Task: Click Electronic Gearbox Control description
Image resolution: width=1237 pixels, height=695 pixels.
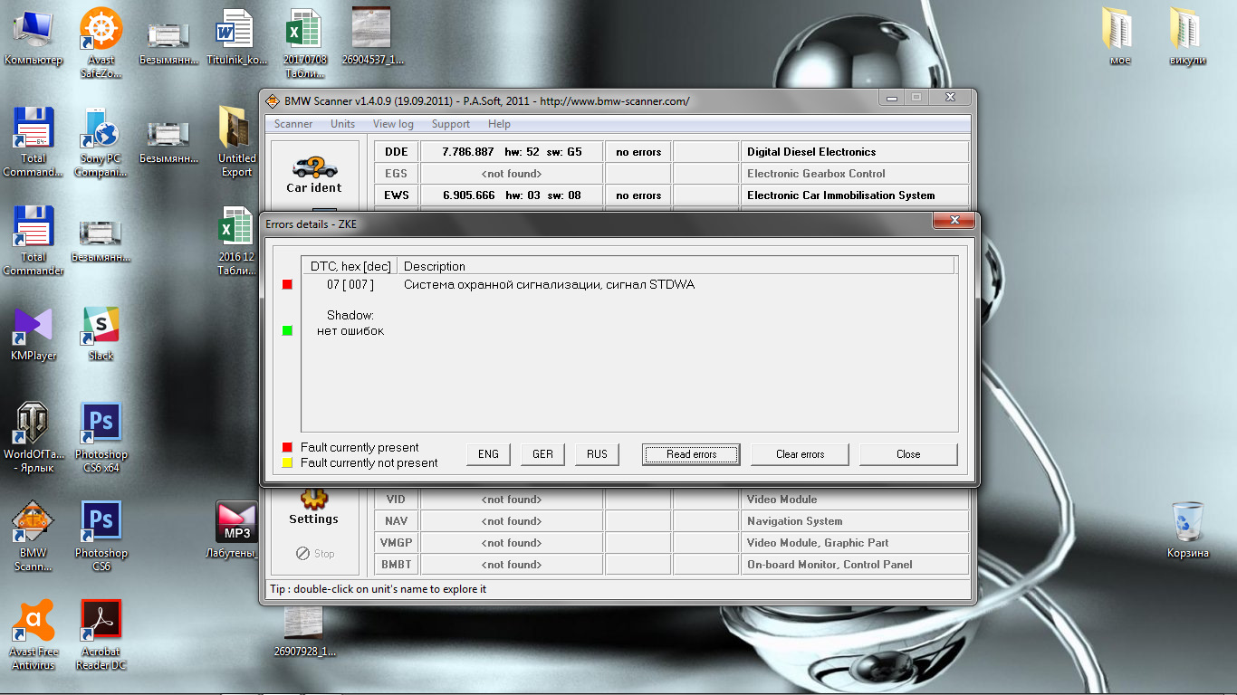Action: click(855, 174)
